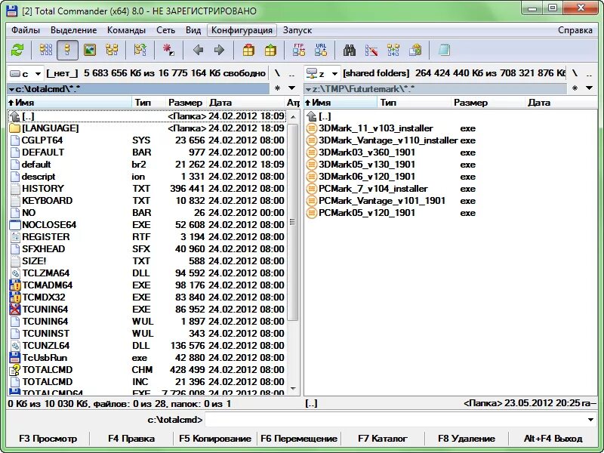The height and width of the screenshot is (453, 604).
Task: Click the unpack files toolbar icon
Action: pyautogui.click(x=270, y=50)
